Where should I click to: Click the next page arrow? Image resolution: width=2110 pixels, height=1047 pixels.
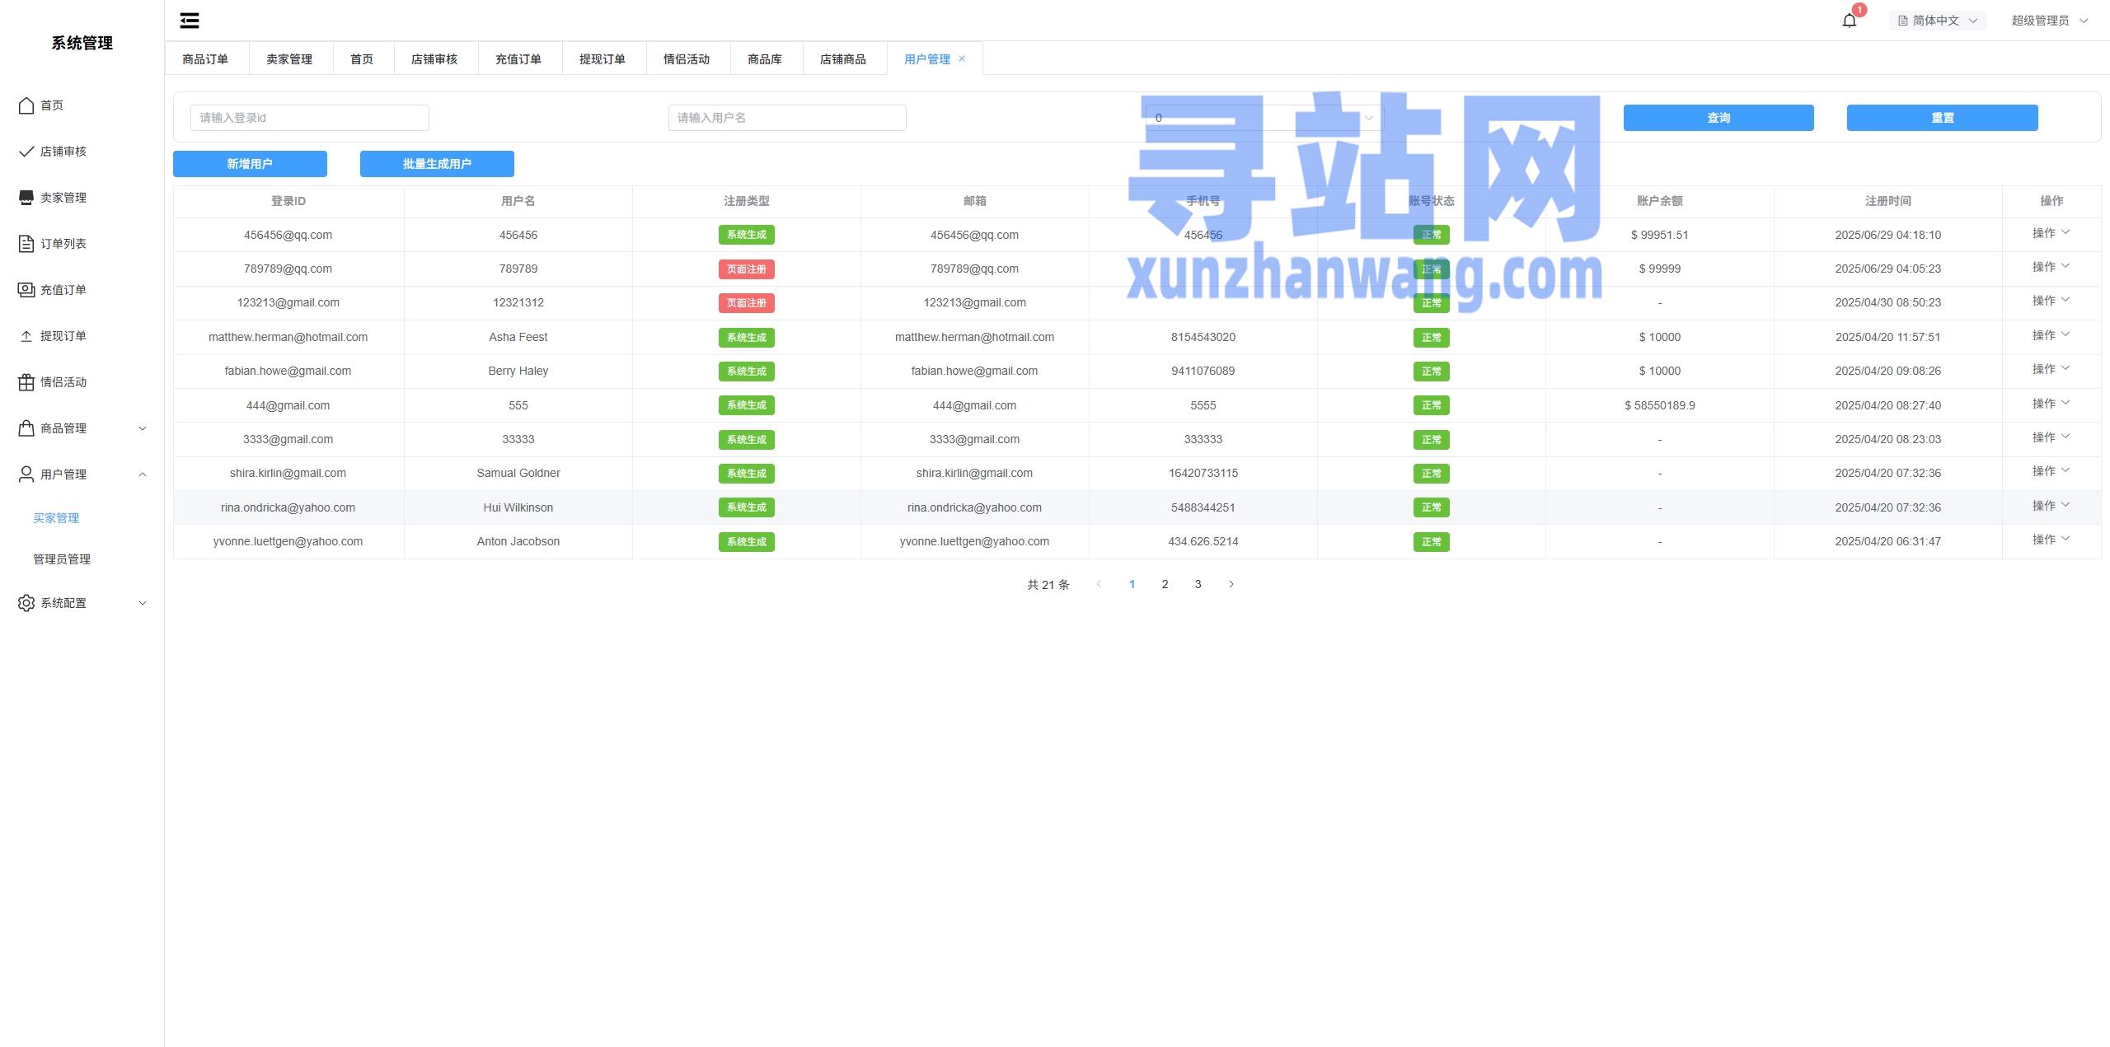tap(1231, 584)
